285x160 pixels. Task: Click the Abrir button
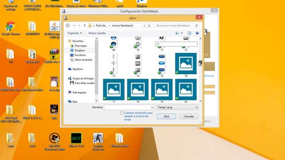tap(167, 116)
